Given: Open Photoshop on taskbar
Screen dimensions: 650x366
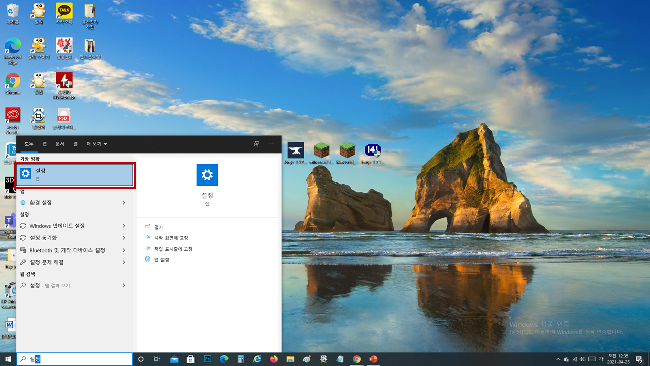Looking at the screenshot, I should click(207, 359).
